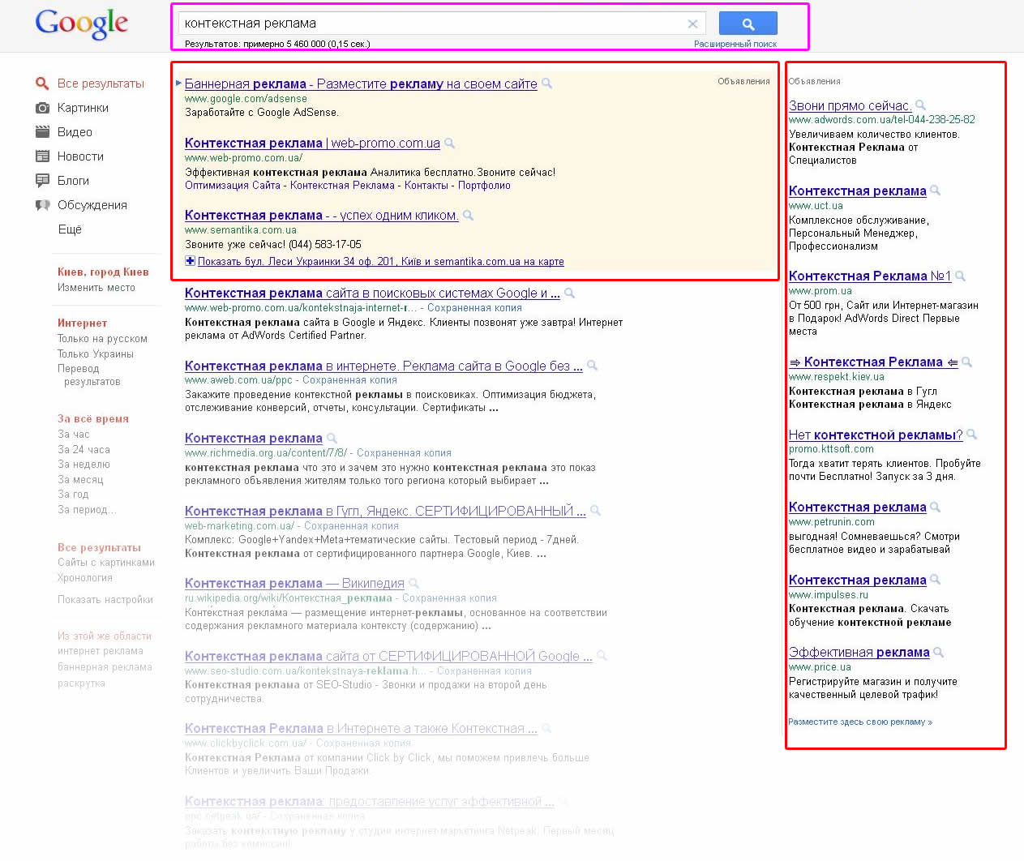1024x861 pixels.
Task: Open the Контекстная реклама | web-promo.com.ua ad
Action: pos(312,143)
